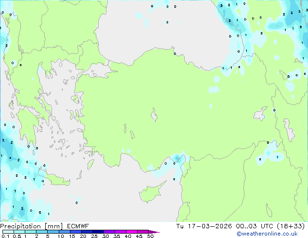Pick the 25–30 mm dark navy swatch
Viewport: 308px width, 238px height.
pyautogui.click(x=98, y=232)
